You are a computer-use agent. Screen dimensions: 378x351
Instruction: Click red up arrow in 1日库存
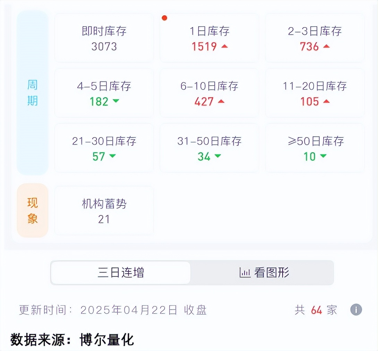point(224,46)
